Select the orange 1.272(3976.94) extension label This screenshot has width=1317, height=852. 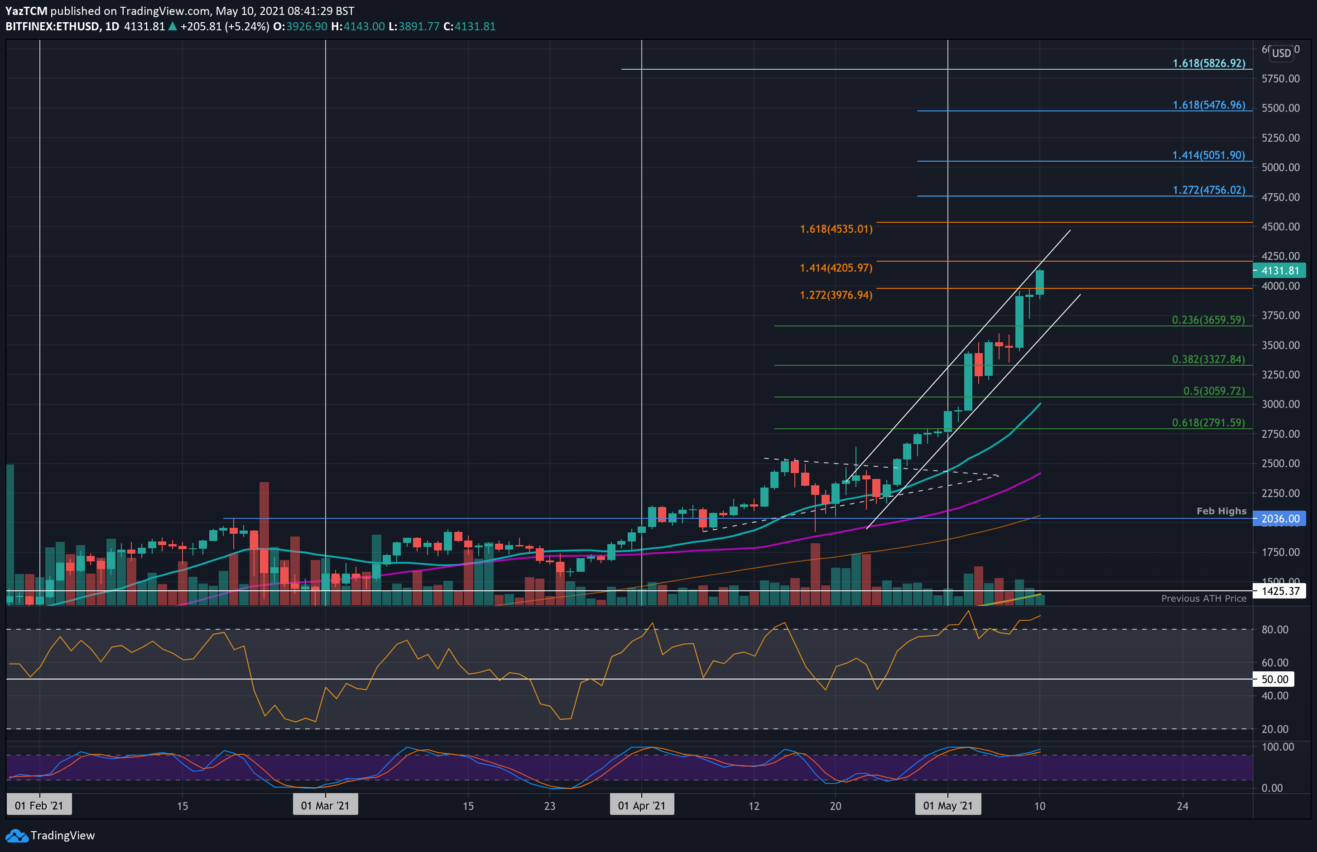[x=836, y=295]
